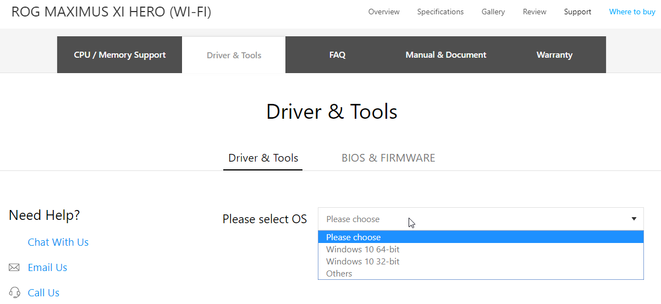This screenshot has width=661, height=304.
Task: Select Windows 10 64-bit option
Action: coord(363,250)
